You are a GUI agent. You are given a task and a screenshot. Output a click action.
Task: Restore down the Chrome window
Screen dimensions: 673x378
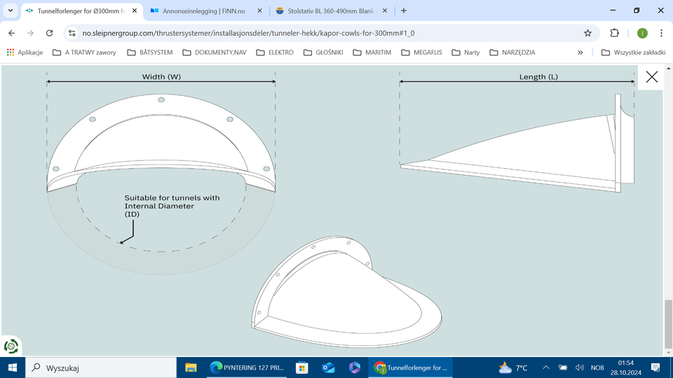coord(637,10)
